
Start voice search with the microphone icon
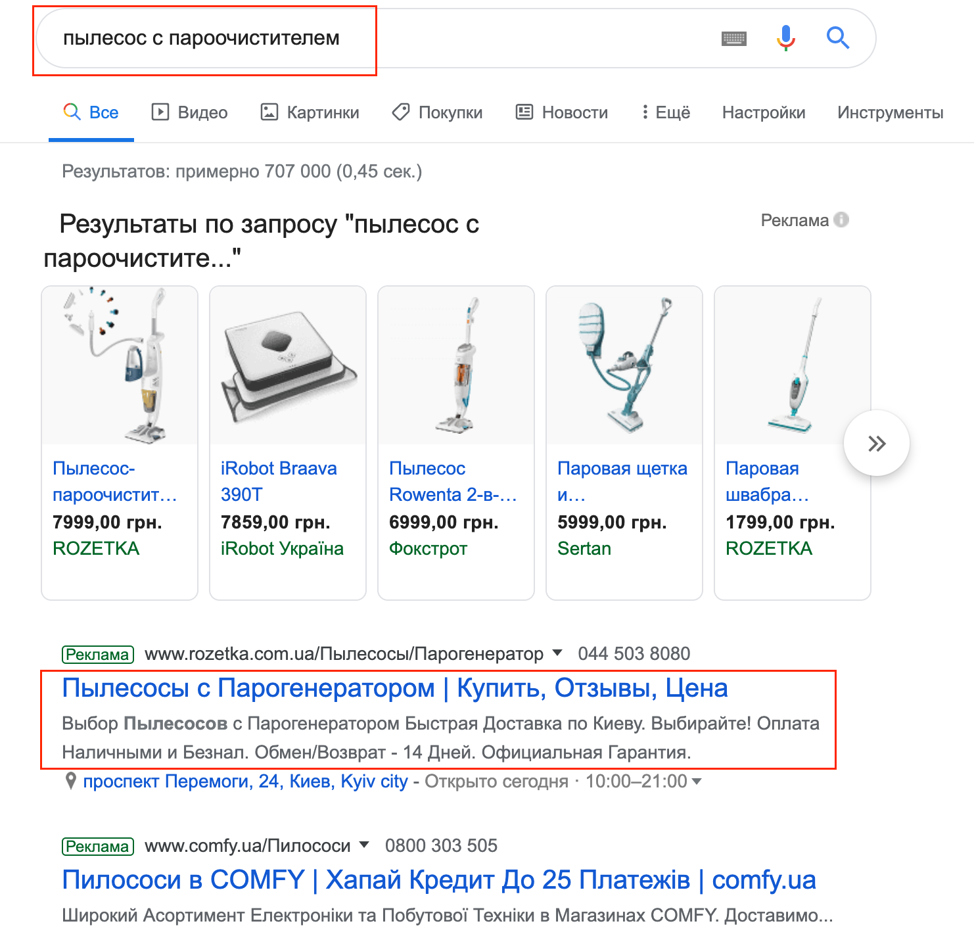point(785,38)
